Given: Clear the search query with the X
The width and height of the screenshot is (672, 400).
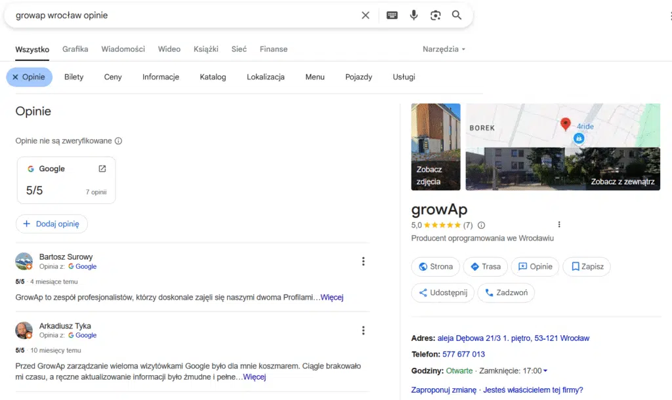Looking at the screenshot, I should (366, 14).
